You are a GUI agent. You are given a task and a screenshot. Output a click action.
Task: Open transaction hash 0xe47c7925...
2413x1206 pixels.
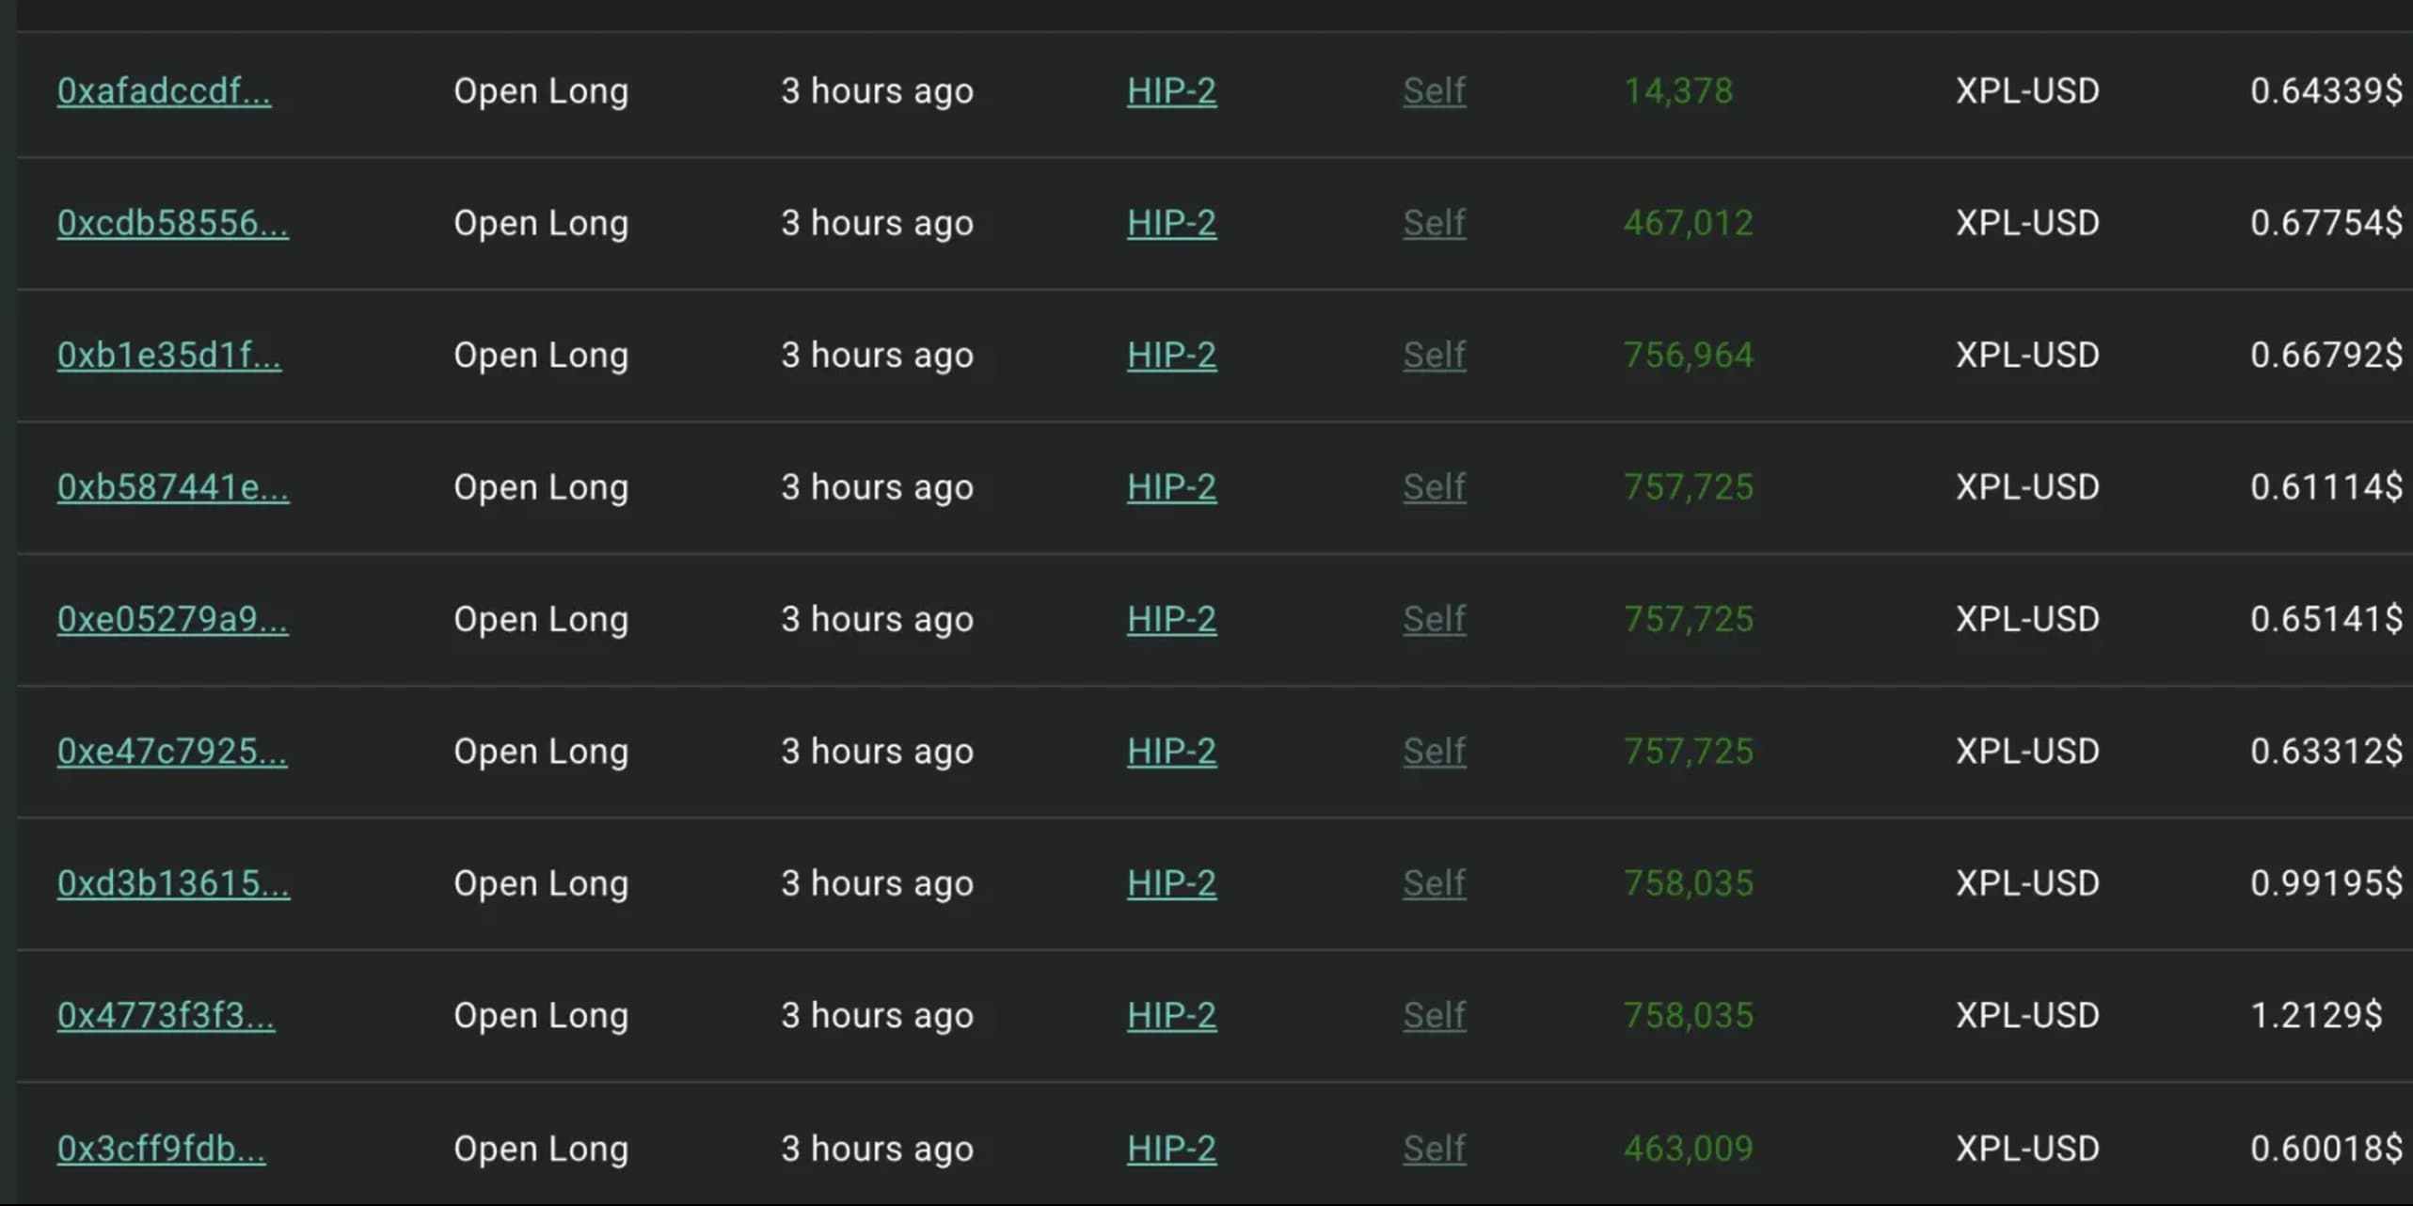pyautogui.click(x=172, y=752)
